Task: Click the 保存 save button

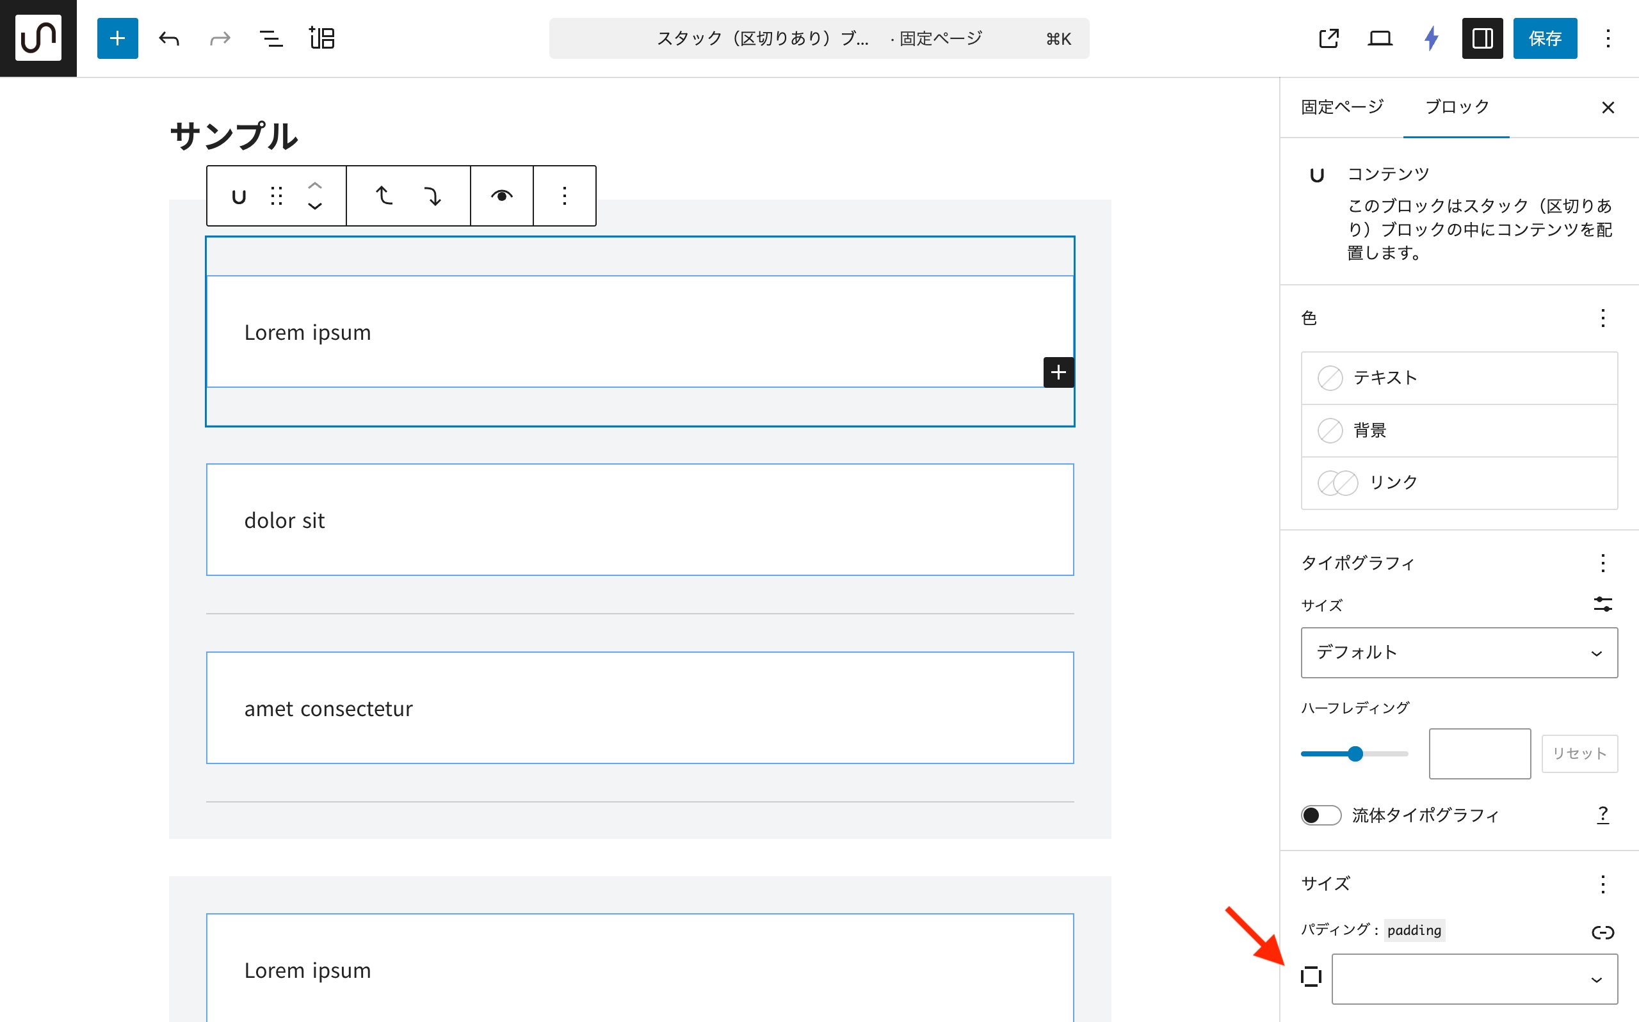Action: (1544, 38)
